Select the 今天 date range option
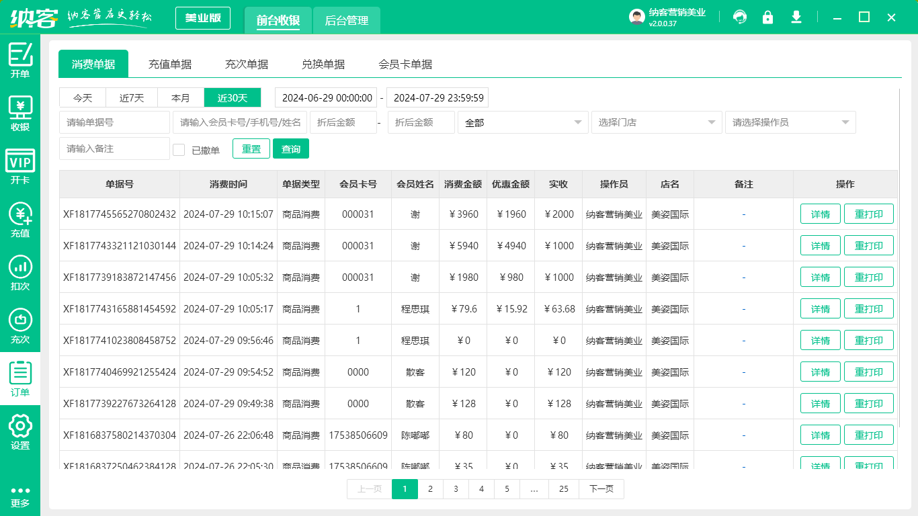The width and height of the screenshot is (918, 516). pyautogui.click(x=83, y=98)
